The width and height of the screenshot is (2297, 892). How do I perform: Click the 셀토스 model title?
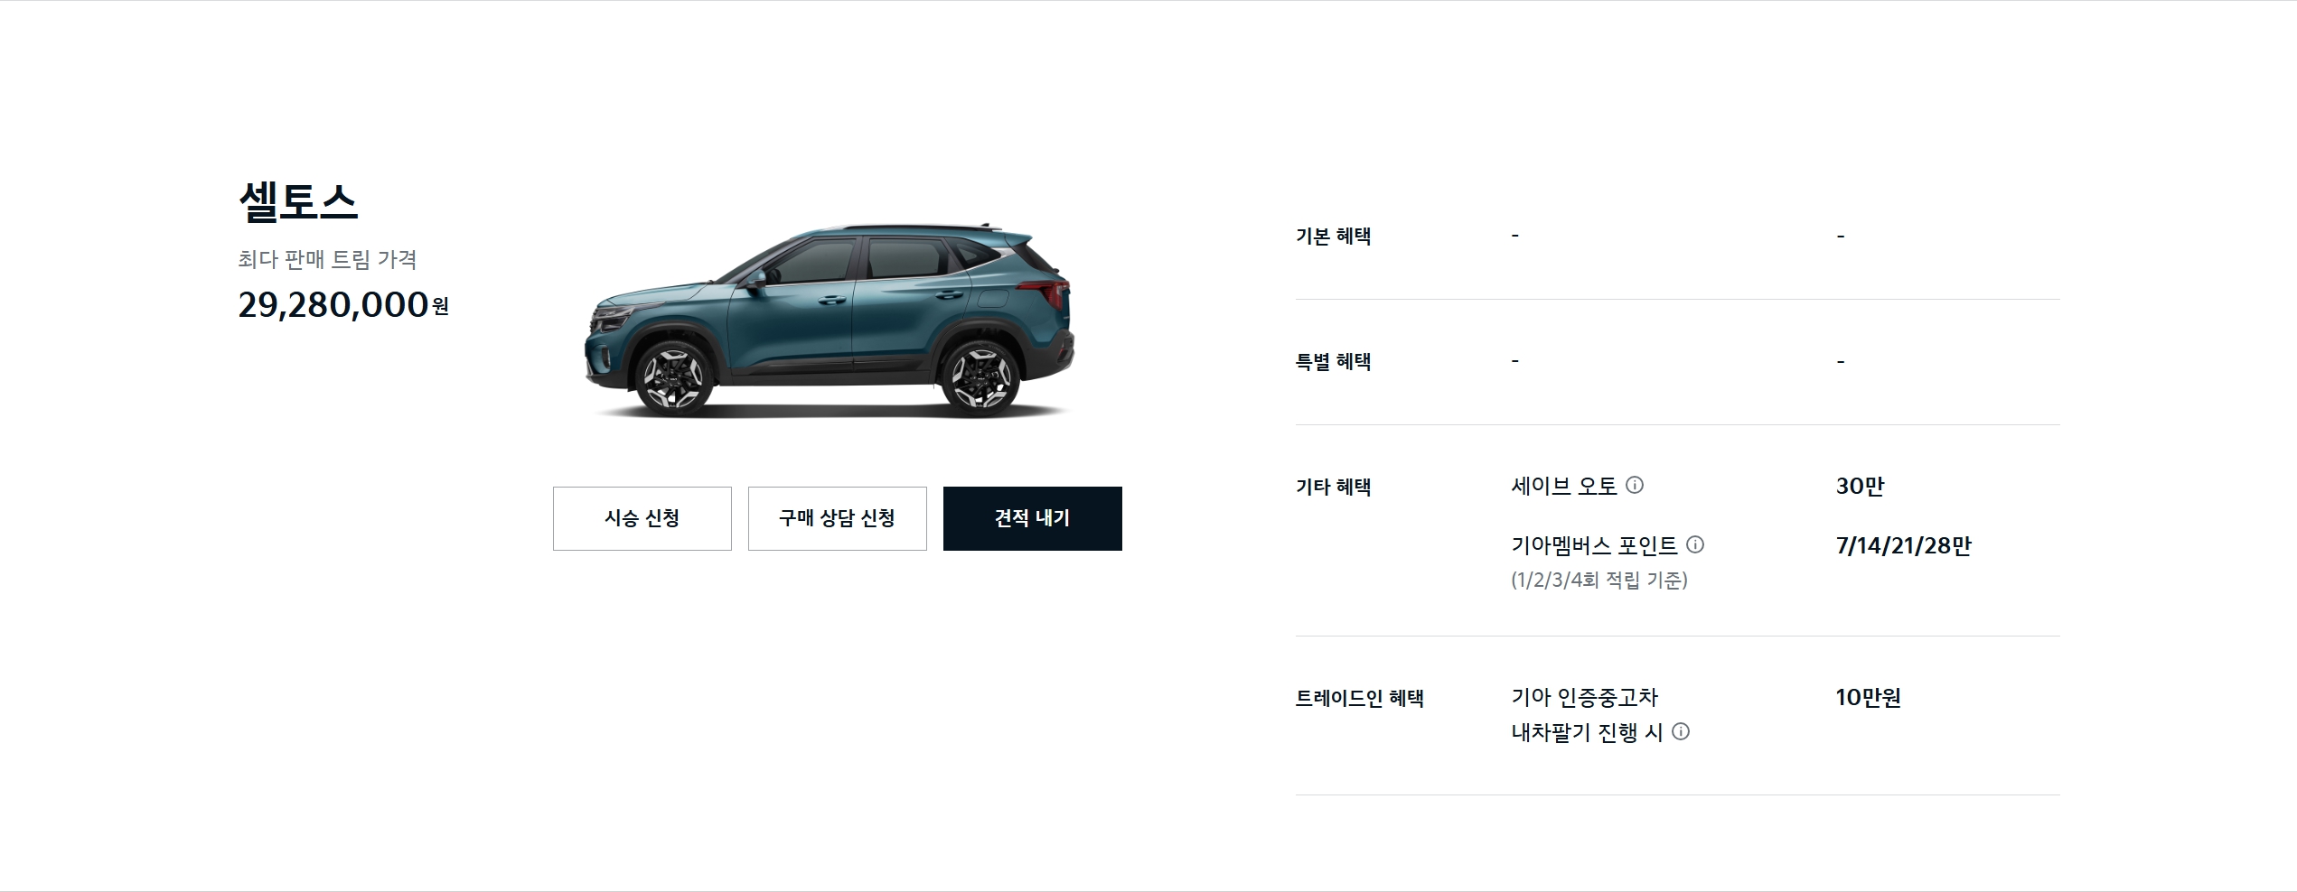click(x=298, y=201)
